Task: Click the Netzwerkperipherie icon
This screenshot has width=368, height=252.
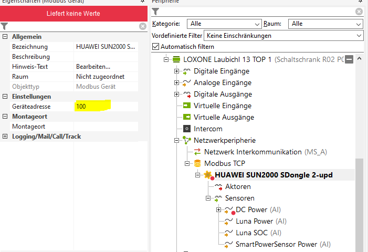Action: coord(187,140)
